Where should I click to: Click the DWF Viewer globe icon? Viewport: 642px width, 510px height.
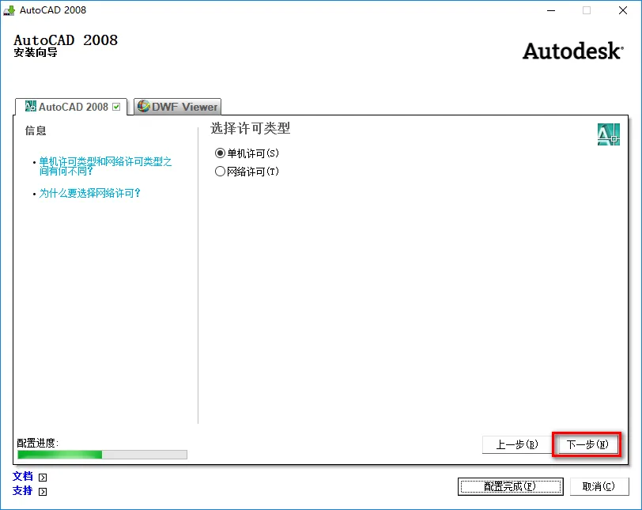(x=143, y=107)
